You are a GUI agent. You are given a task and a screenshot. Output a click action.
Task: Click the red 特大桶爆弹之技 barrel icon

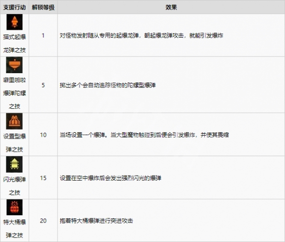14,207
